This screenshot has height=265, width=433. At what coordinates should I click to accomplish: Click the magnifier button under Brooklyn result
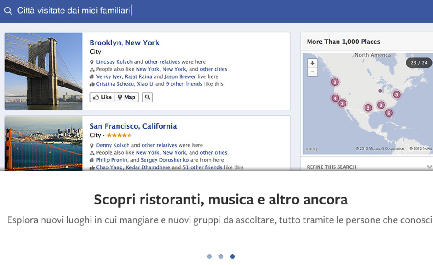(148, 97)
